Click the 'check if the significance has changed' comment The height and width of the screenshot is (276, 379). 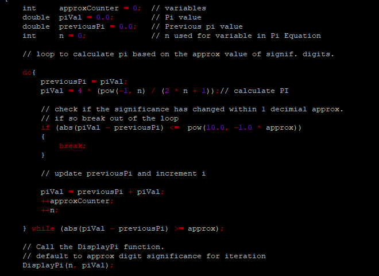[x=192, y=109]
